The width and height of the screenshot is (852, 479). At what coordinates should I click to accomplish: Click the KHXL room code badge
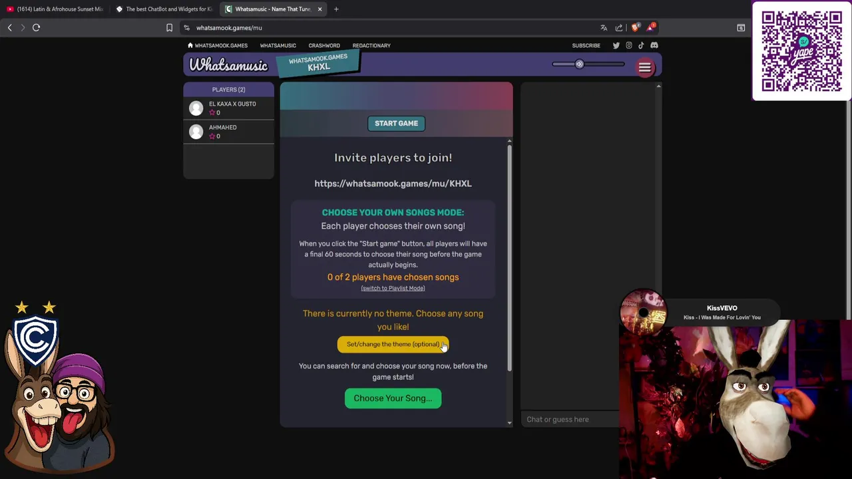318,63
